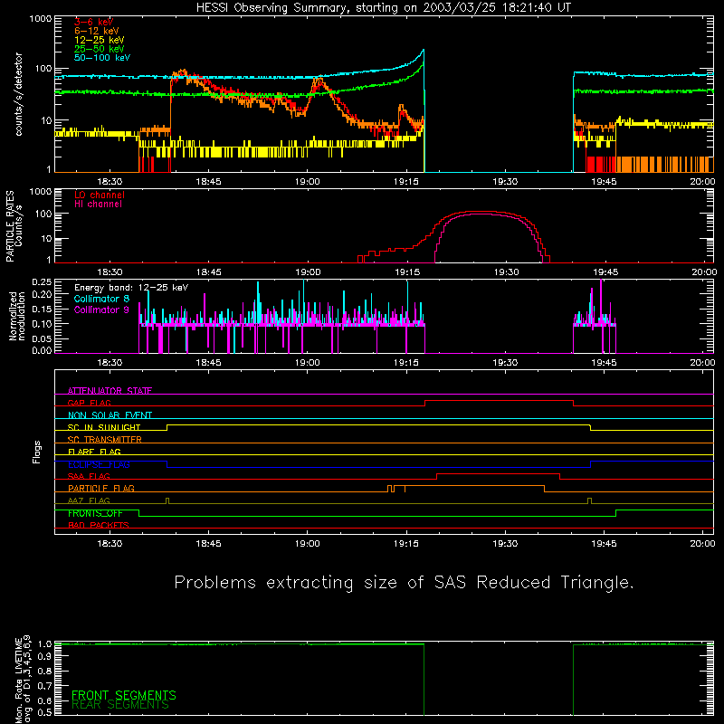The height and width of the screenshot is (724, 724).
Task: Select the Collimator 8 legend entry
Action: pos(101,299)
